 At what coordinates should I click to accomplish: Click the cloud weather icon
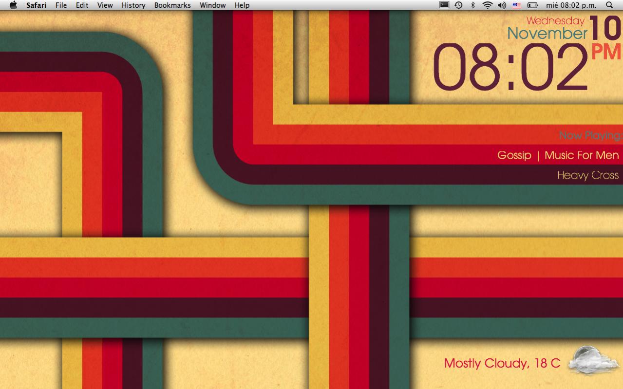[x=593, y=361]
